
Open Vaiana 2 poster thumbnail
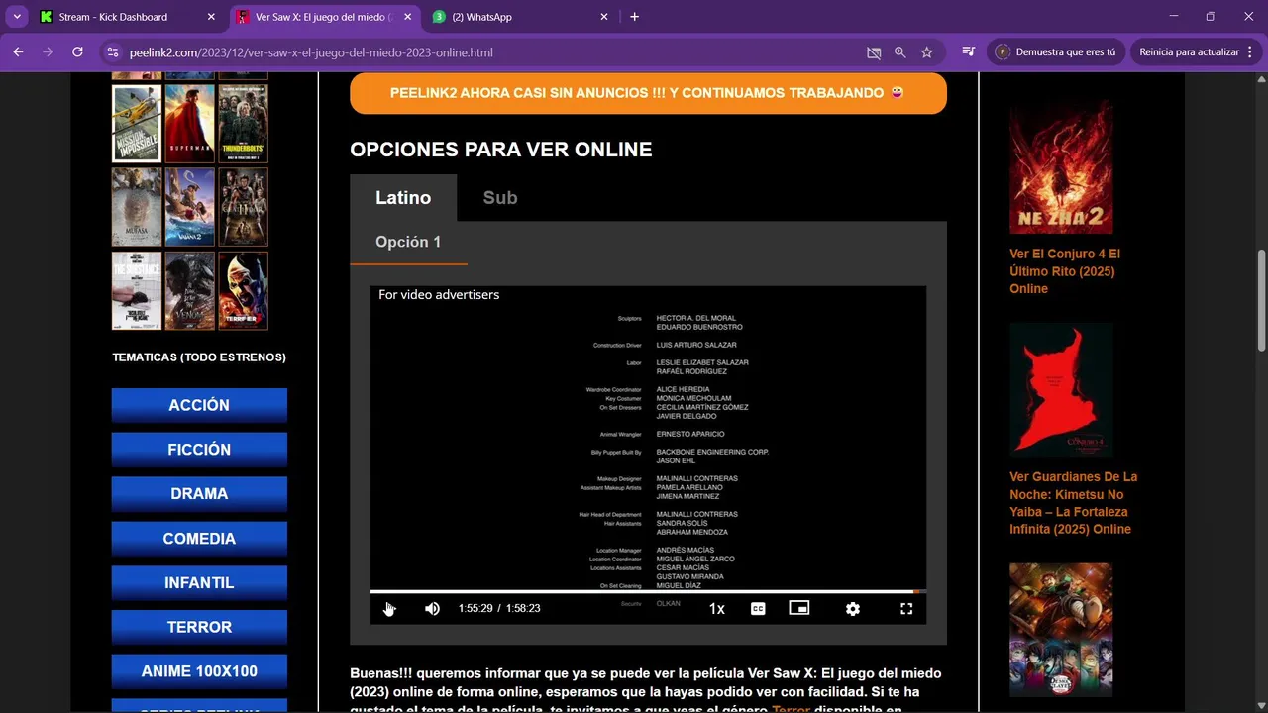[190, 206]
